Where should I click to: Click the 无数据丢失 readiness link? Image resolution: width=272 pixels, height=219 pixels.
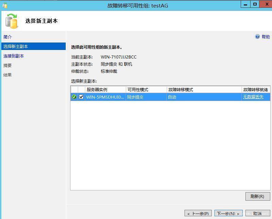[253, 97]
